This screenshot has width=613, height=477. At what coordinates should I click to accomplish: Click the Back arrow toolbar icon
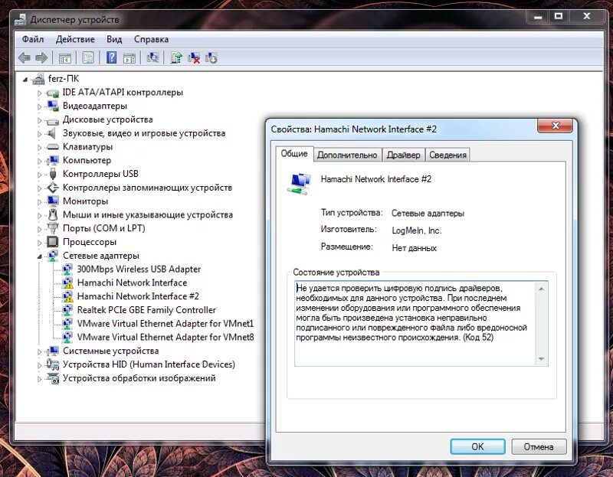tap(25, 58)
